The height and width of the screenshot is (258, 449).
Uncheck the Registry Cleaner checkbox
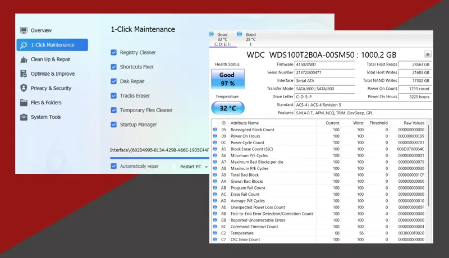pyautogui.click(x=114, y=52)
